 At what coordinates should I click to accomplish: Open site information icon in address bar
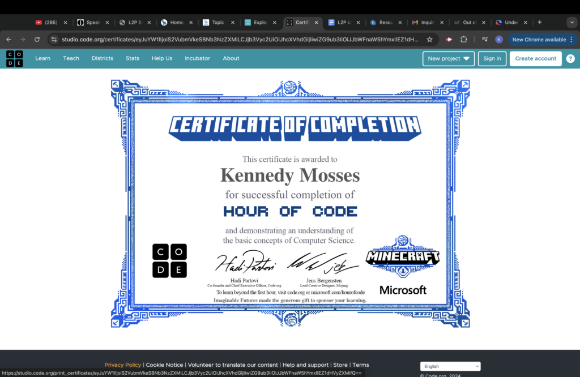pos(54,40)
